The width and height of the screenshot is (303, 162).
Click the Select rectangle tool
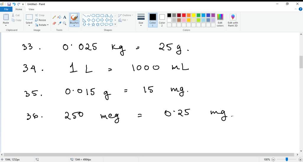click(x=29, y=17)
